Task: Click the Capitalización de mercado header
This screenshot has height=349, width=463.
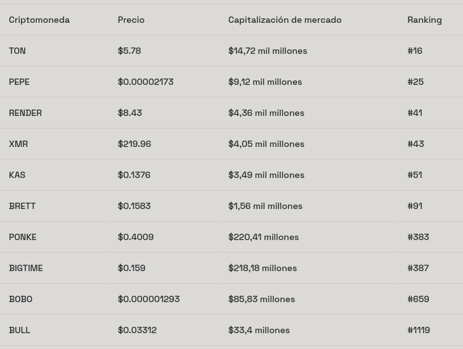Action: tap(285, 20)
